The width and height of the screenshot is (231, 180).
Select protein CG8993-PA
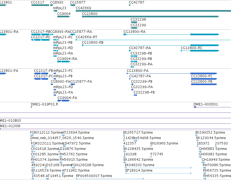tap(61, 82)
